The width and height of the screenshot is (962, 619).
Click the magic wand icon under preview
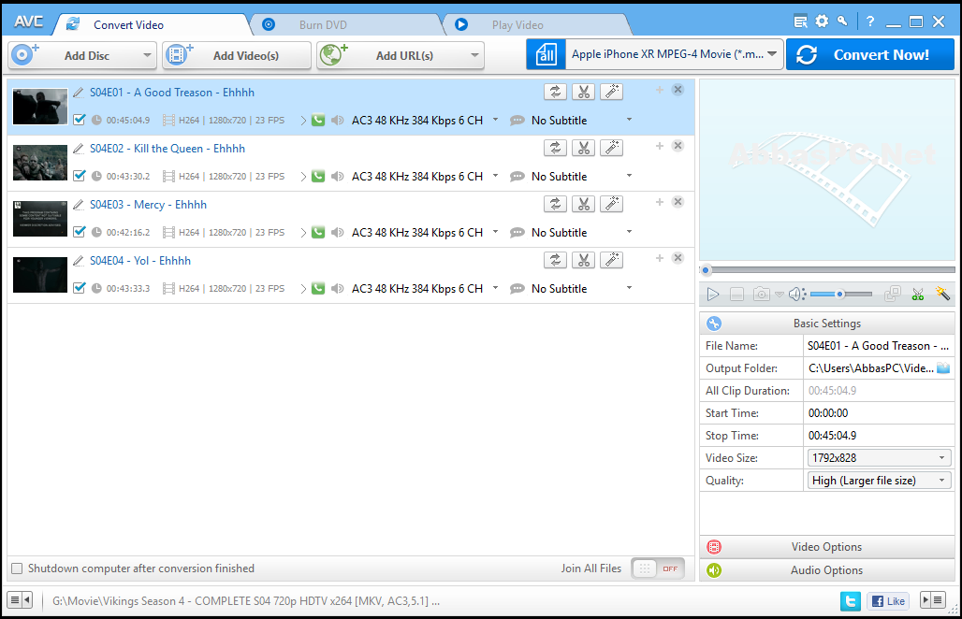(x=942, y=295)
